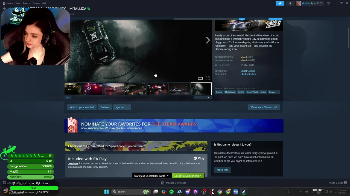Open the Ghost Games developer link
Viewport: 350px width, 196px height.
coord(248,71)
